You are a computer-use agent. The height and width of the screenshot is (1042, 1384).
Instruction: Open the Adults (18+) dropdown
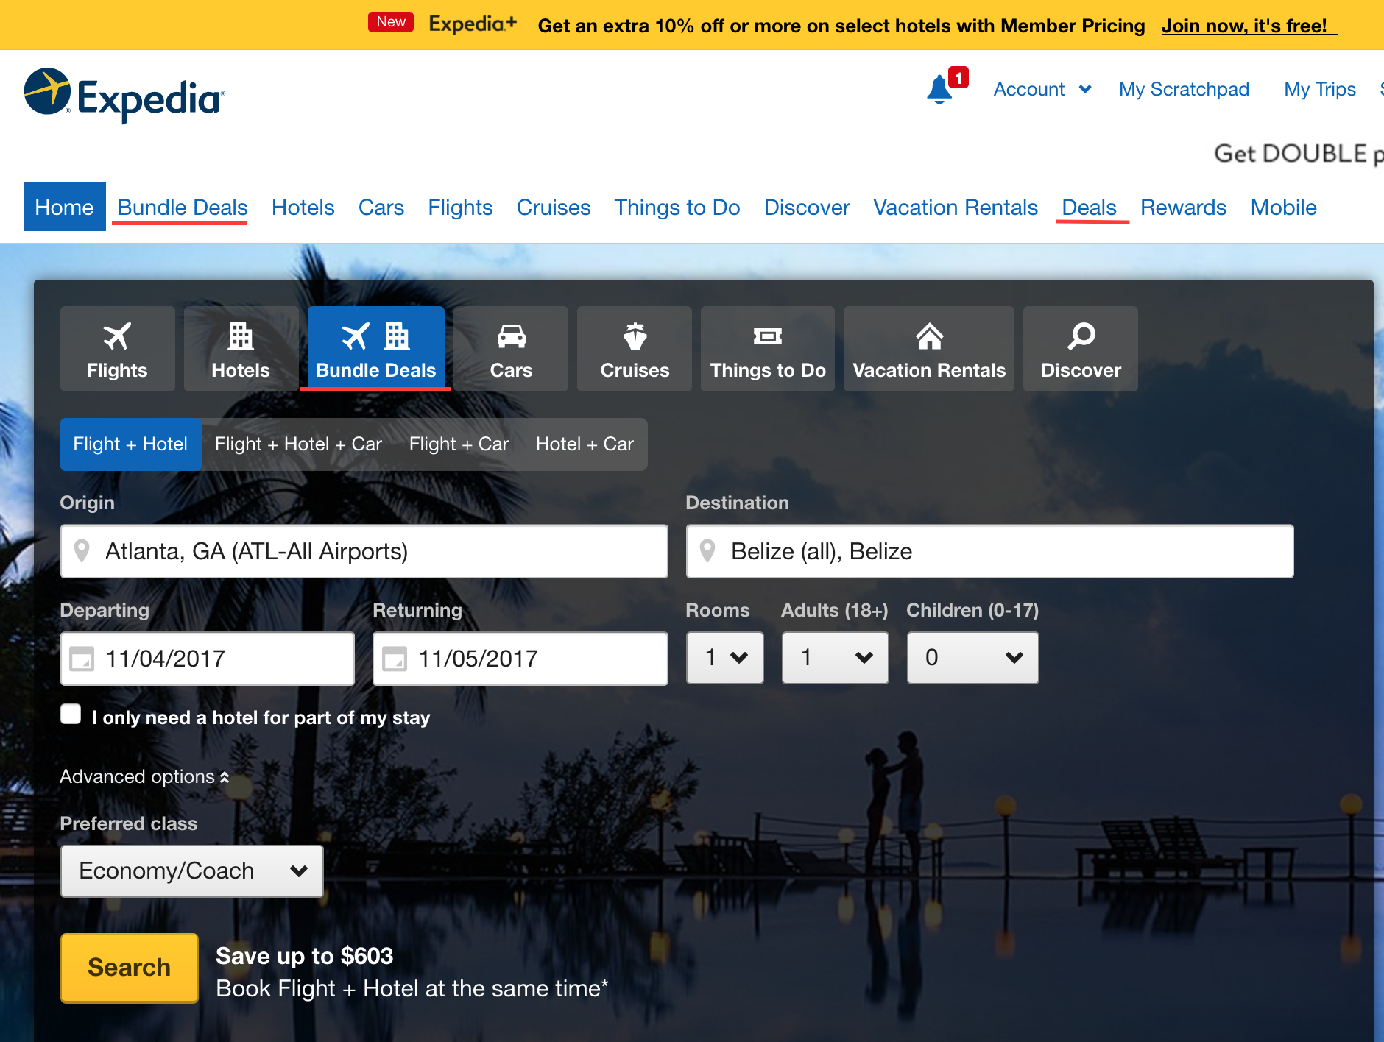[836, 658]
